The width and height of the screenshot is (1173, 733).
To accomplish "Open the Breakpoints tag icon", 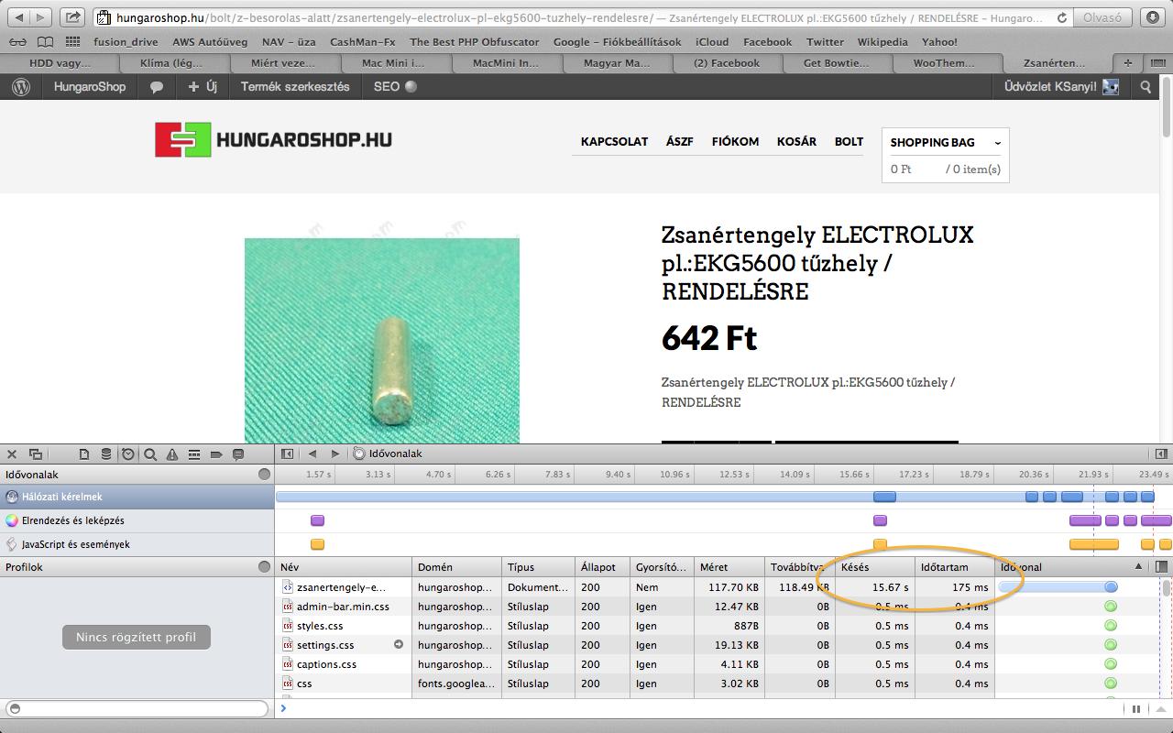I will (x=216, y=454).
